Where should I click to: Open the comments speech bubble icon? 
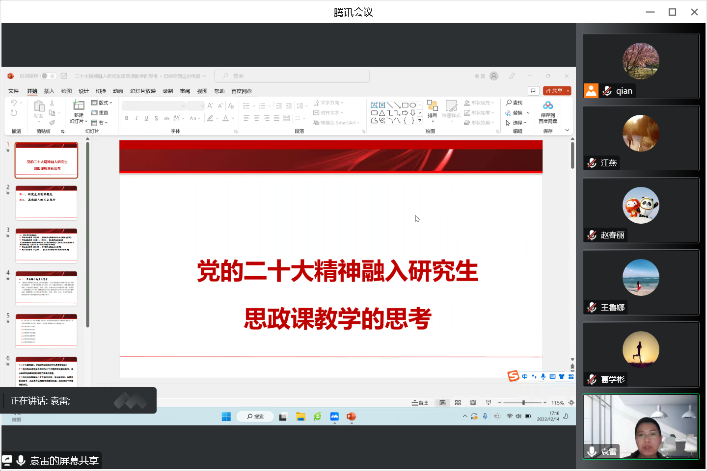click(x=533, y=91)
